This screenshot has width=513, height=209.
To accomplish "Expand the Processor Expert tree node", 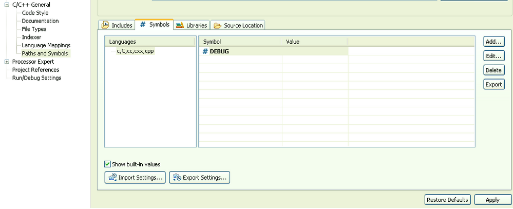I will click(x=7, y=62).
